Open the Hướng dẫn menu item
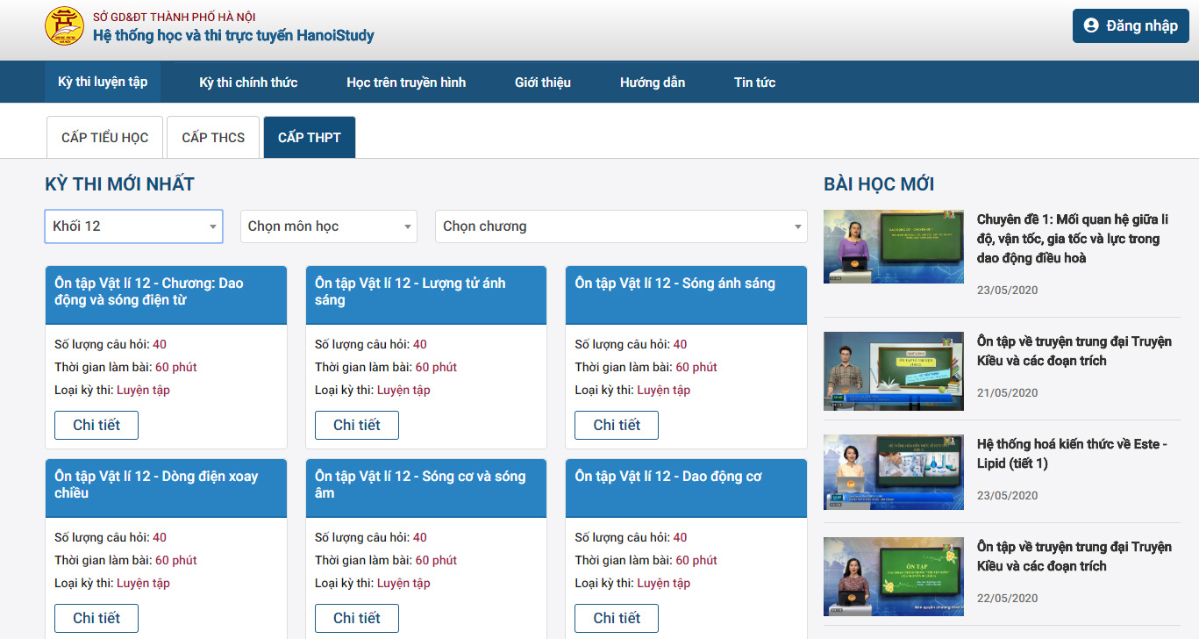This screenshot has height=639, width=1199. 652,83
